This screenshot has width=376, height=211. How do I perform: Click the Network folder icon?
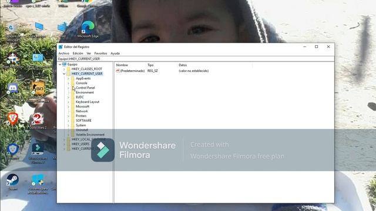pos(73,111)
